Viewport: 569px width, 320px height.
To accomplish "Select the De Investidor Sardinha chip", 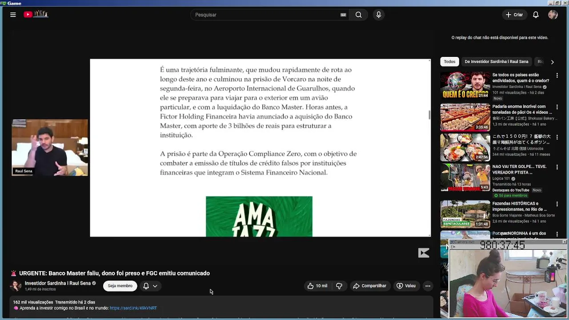I will (x=497, y=62).
